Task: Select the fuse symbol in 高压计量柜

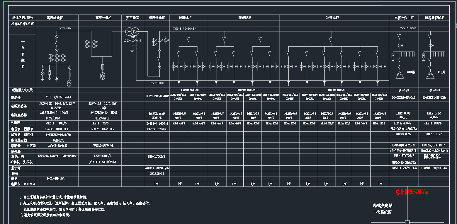Action: (103, 67)
